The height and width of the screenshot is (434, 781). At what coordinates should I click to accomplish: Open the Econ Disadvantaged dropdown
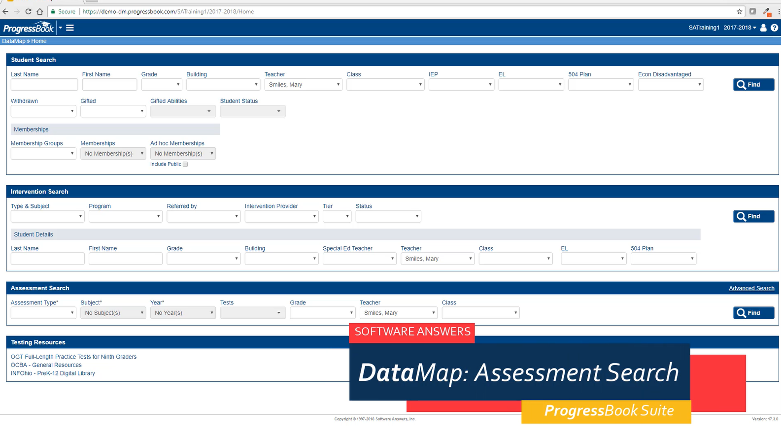coord(671,85)
